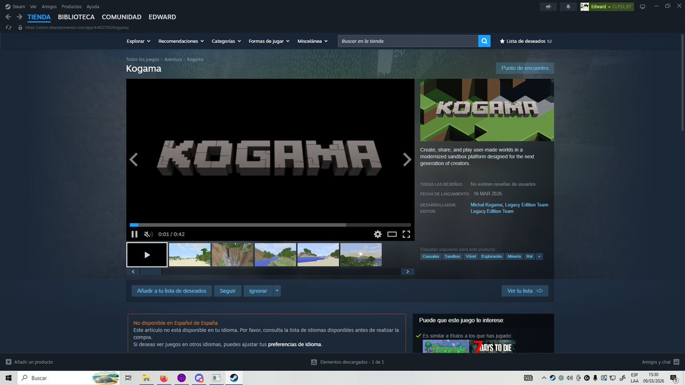Screen dimensions: 685x385
Task: Reload the store page
Action: 8,27
